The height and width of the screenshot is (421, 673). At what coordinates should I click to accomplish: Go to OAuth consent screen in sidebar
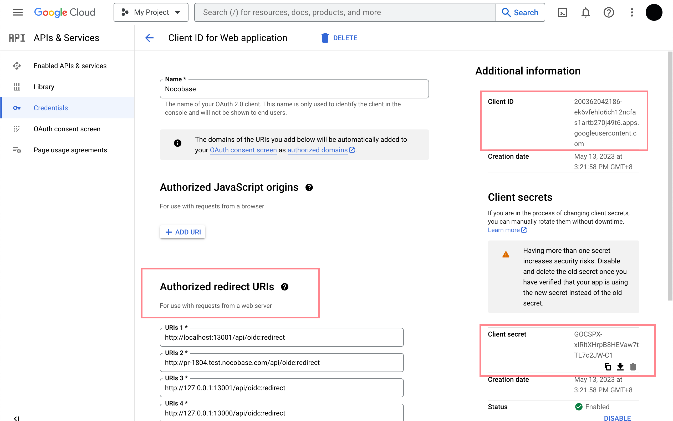pos(67,129)
